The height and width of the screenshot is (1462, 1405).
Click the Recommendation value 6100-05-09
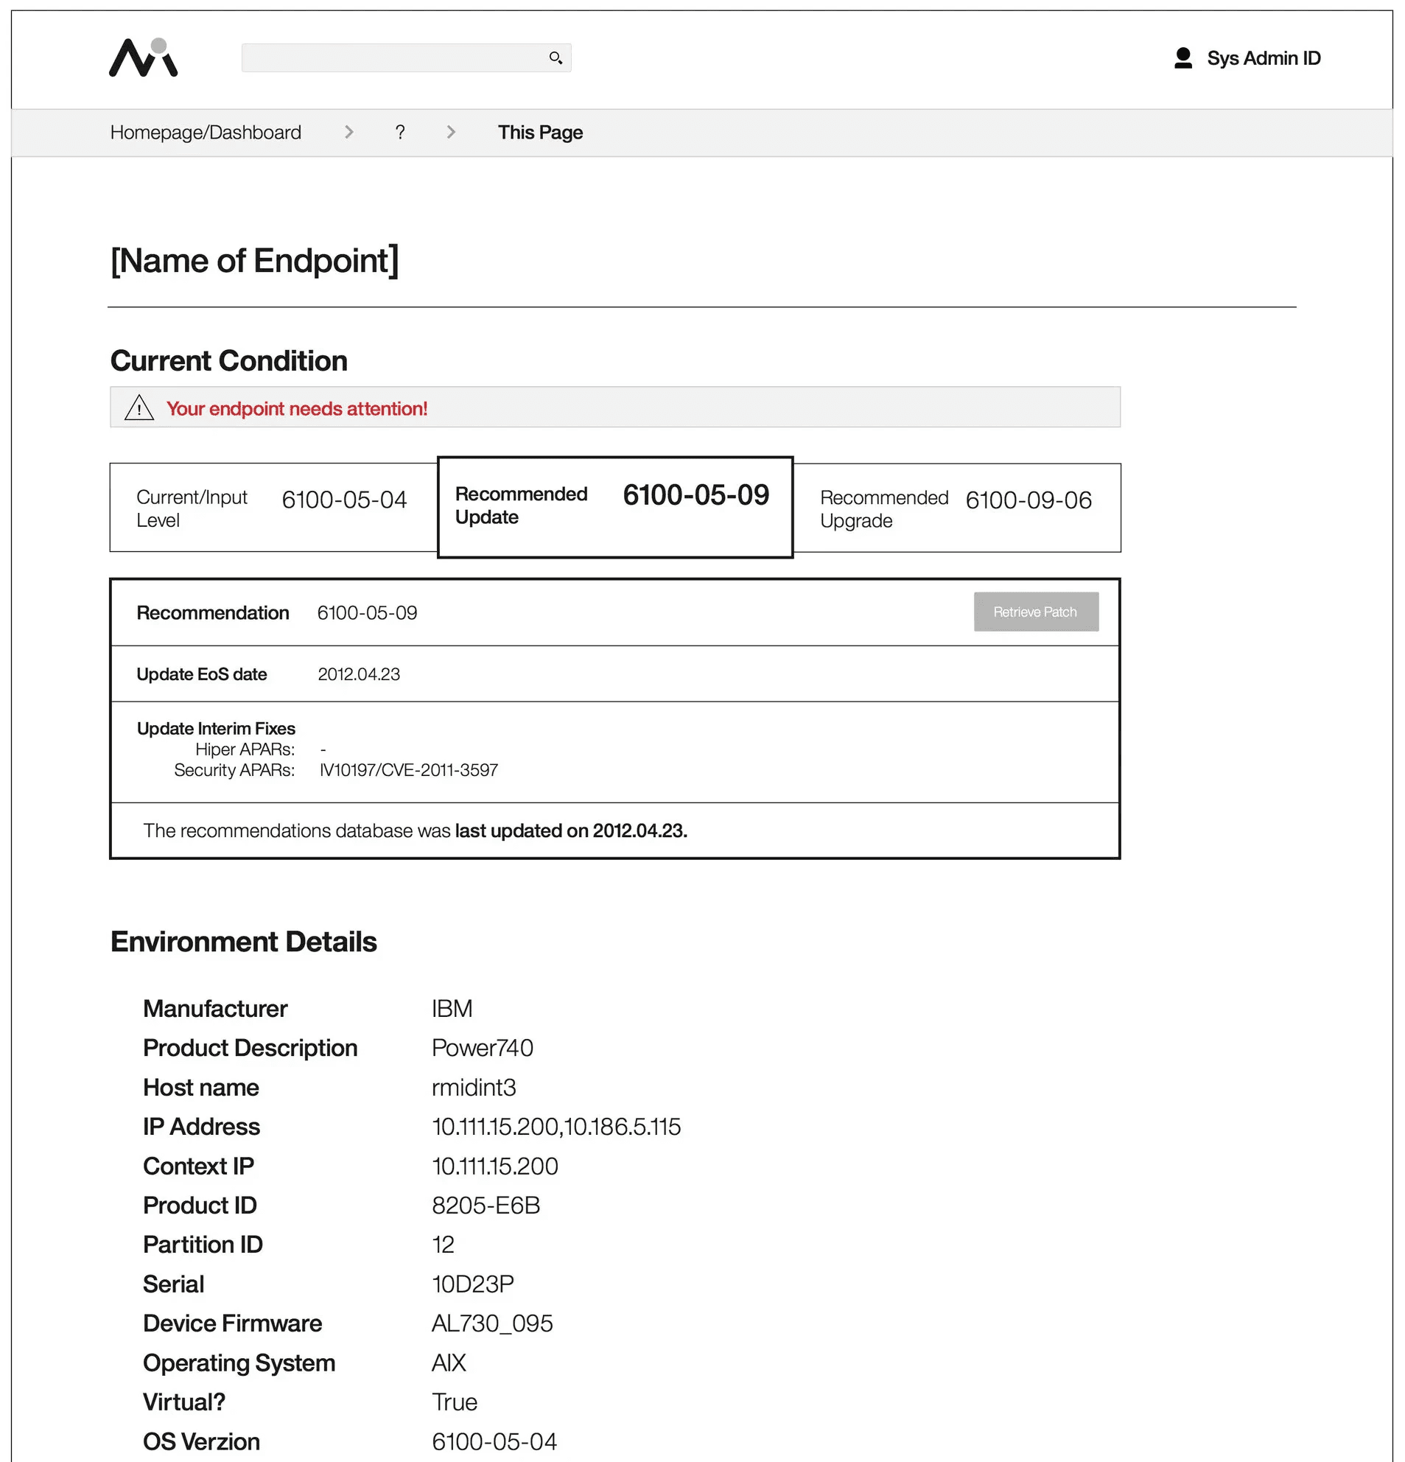coord(367,612)
